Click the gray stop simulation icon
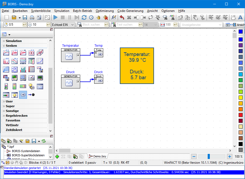This screenshot has height=179, width=245. click(63, 17)
